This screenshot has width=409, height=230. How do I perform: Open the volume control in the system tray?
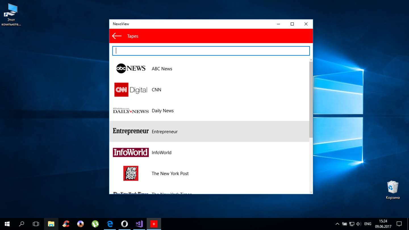click(x=359, y=224)
